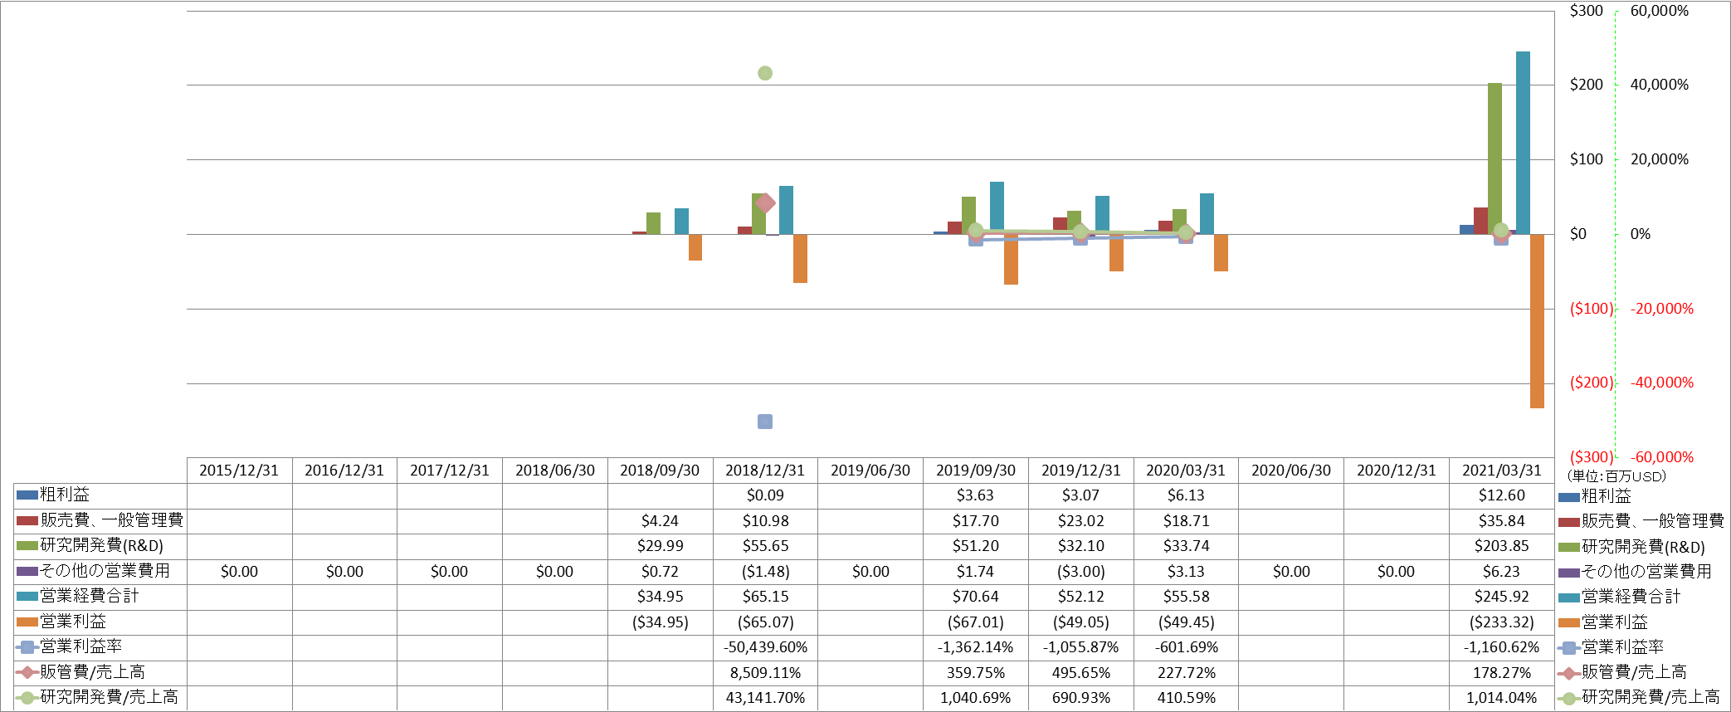Click the 研究開発費(R&D) green legend swatch on left
The height and width of the screenshot is (712, 1731).
(x=27, y=546)
